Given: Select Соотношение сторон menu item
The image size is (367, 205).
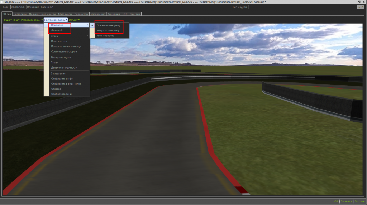Looking at the screenshot, I should (67, 51).
